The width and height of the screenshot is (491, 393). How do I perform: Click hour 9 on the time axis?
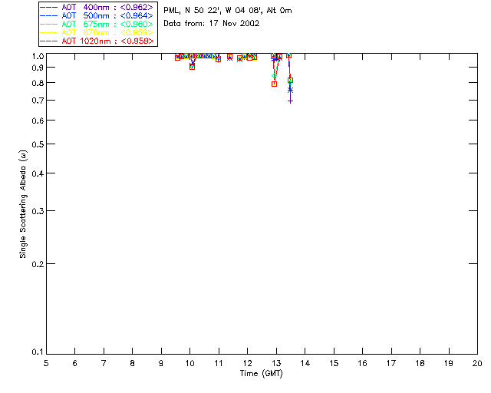coord(161,363)
